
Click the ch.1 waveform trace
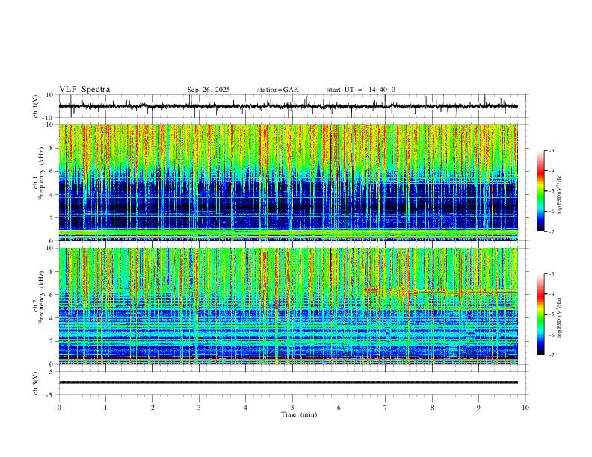click(288, 106)
